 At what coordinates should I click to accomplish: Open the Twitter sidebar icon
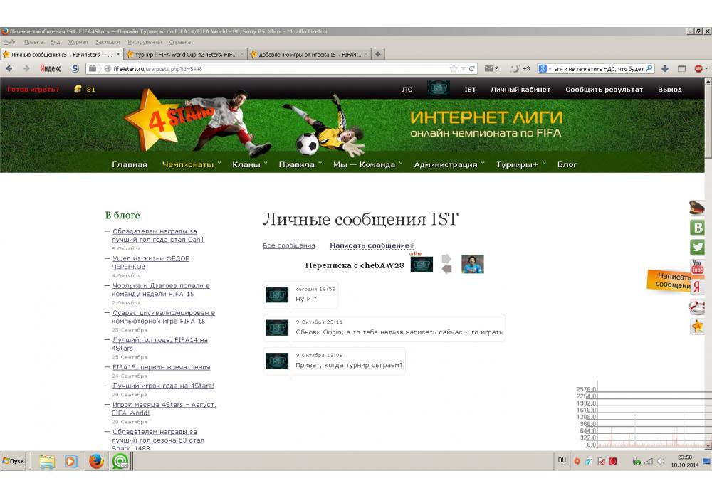pyautogui.click(x=698, y=248)
